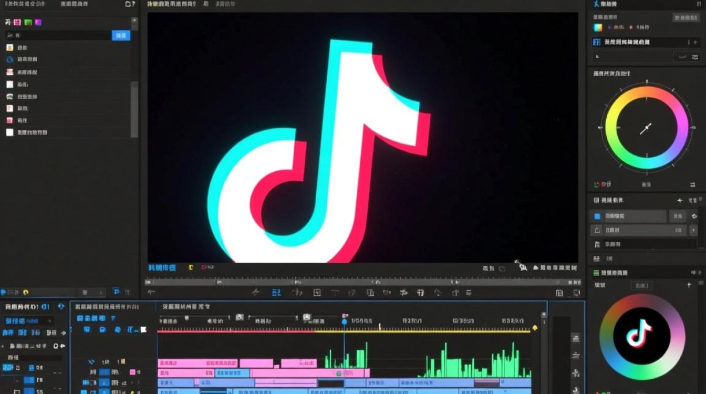706x394 pixels.
Task: Click the pink icon in media panel toolbar
Action: [x=17, y=23]
